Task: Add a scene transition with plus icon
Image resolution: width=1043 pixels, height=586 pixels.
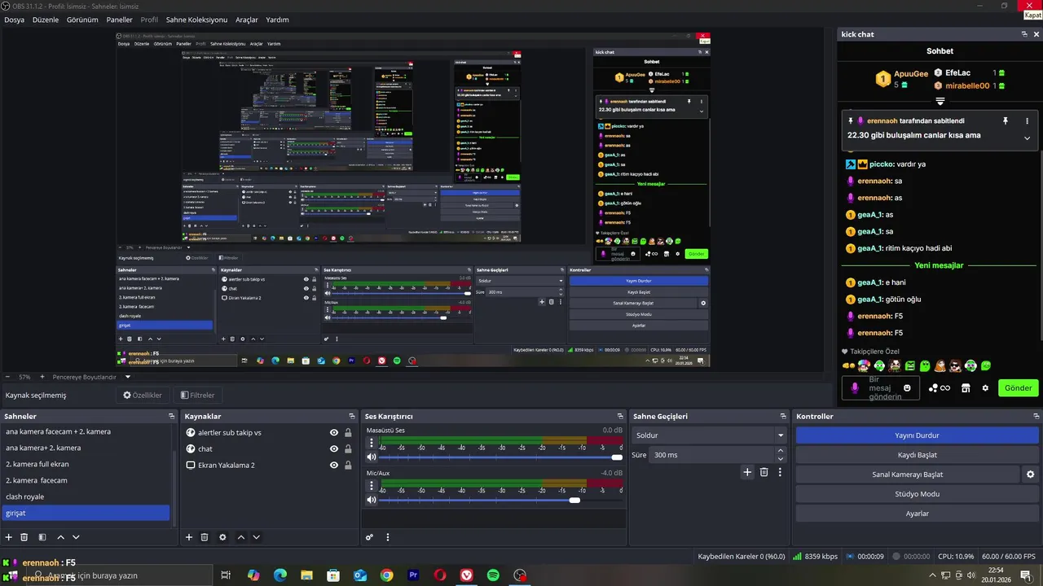Action: coord(747,472)
